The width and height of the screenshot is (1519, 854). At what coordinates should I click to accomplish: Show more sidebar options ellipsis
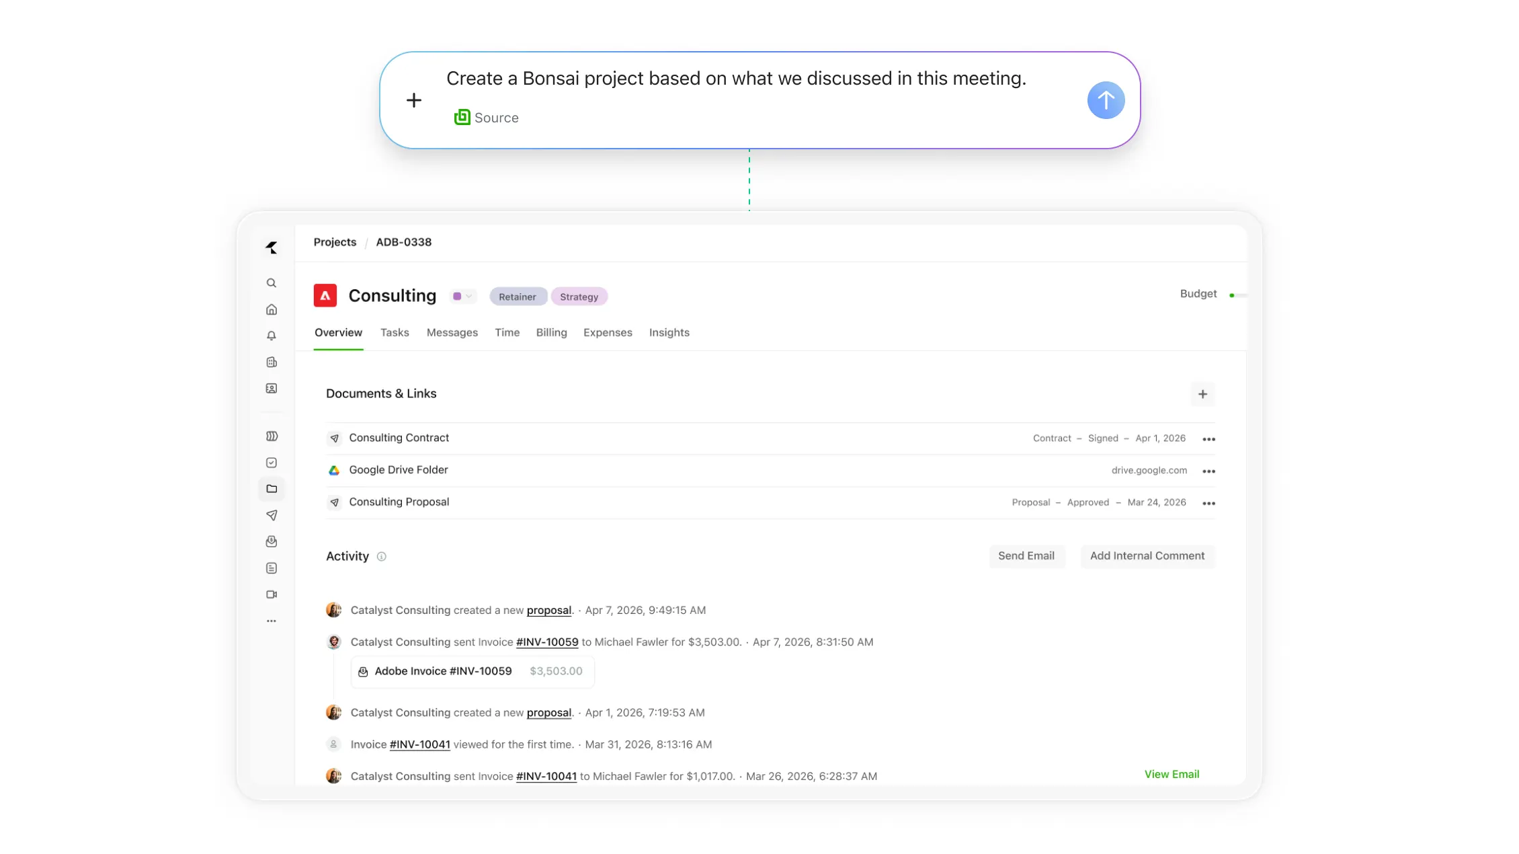[272, 621]
